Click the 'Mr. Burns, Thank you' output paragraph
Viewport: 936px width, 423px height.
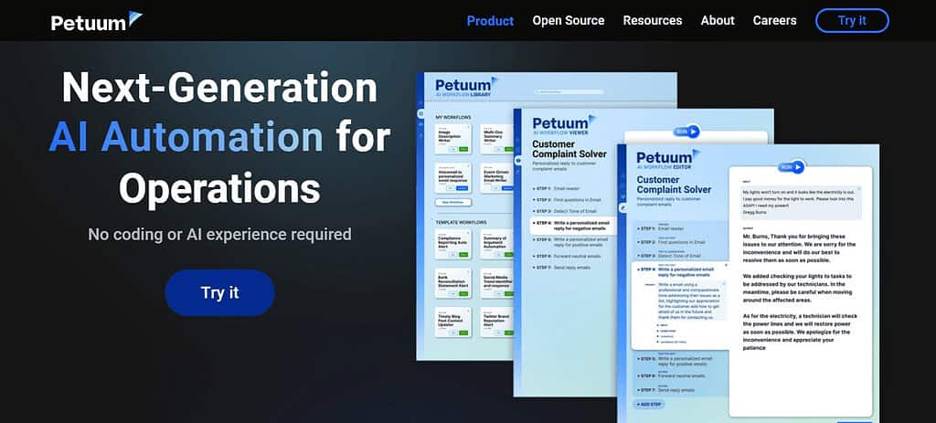[x=799, y=249]
